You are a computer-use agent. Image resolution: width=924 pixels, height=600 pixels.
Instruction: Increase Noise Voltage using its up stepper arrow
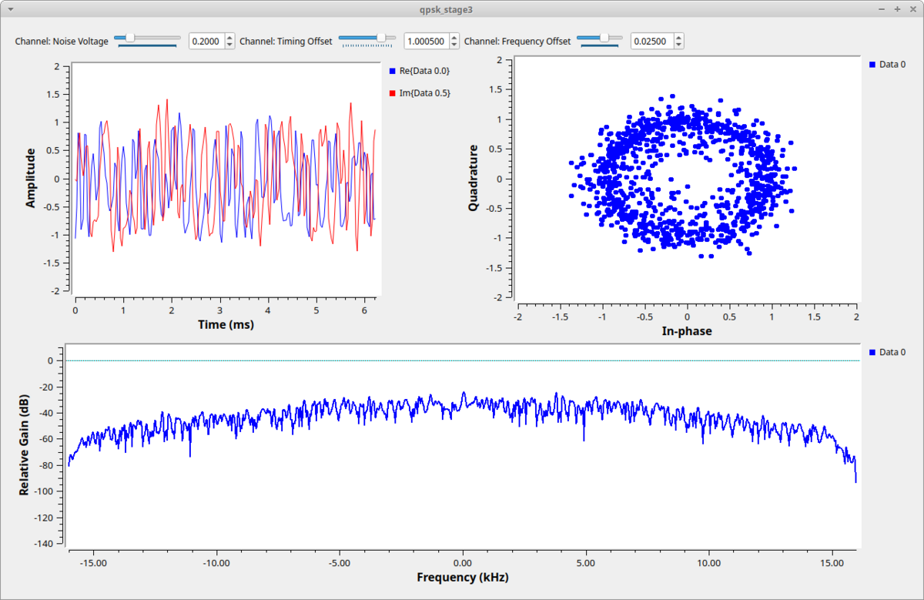229,37
